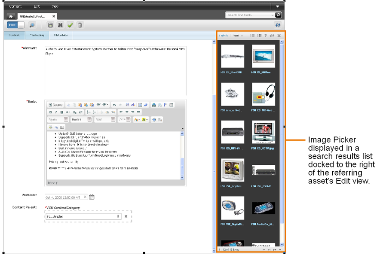Toggle Italic formatting in editor
Screen dimensions: 380x255
(x=56, y=112)
